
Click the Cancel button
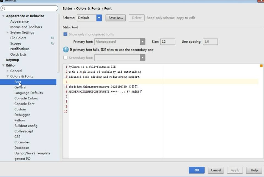[x=216, y=170]
